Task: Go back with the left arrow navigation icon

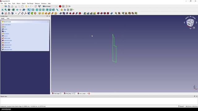Action: pos(17,10)
